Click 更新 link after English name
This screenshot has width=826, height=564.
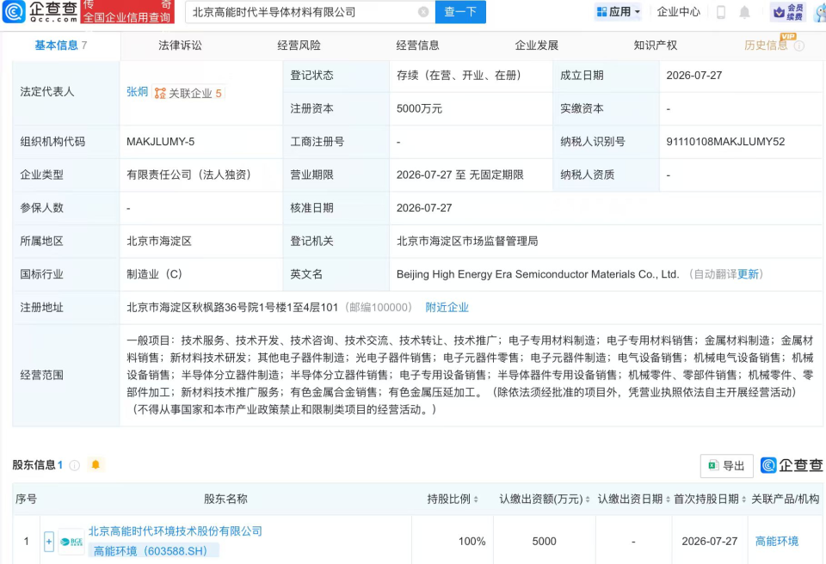tap(748, 274)
